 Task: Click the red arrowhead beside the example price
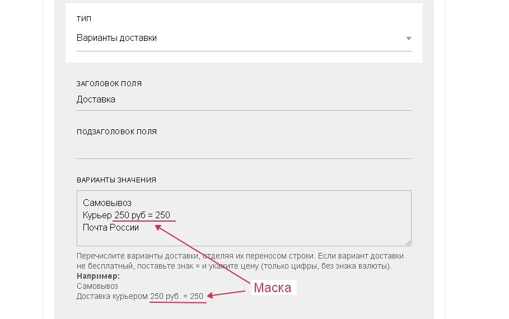[x=210, y=295]
